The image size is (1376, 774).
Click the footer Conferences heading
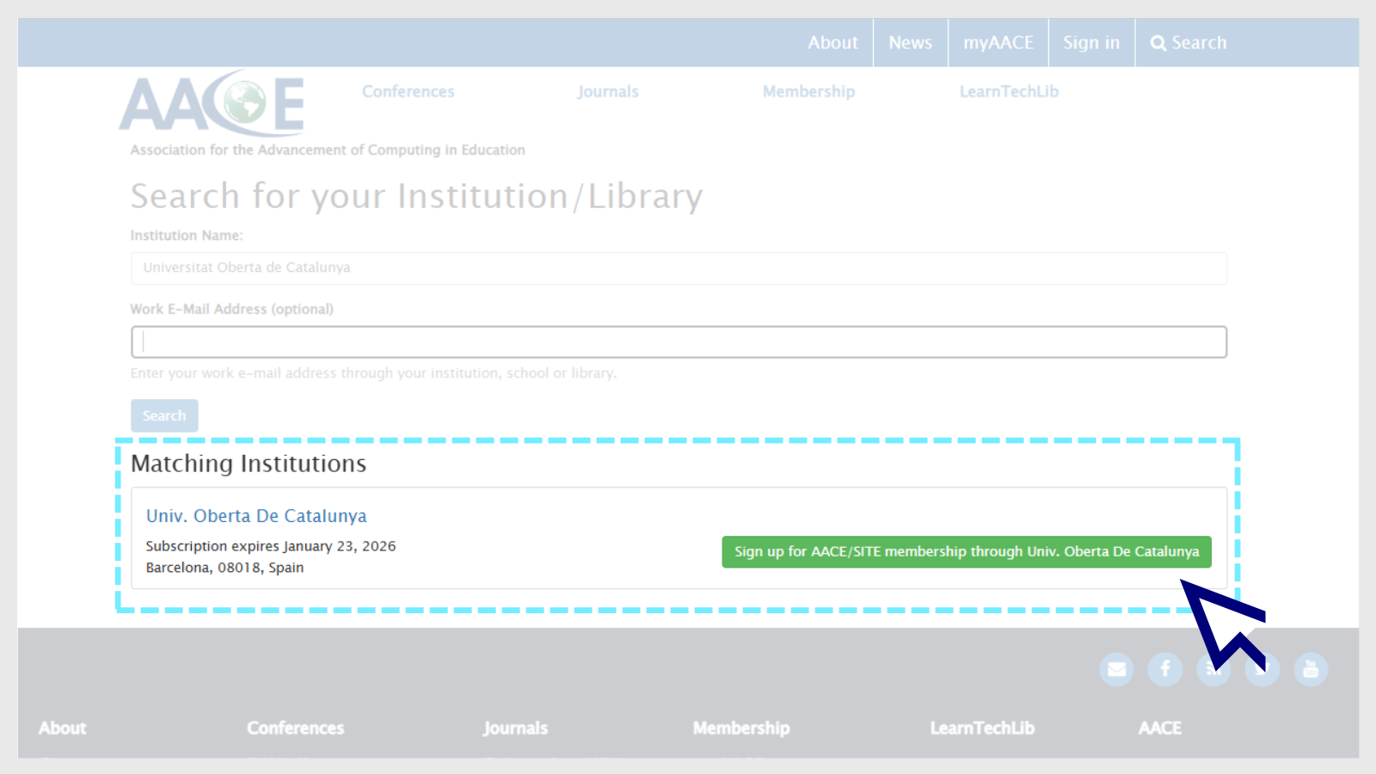click(296, 728)
